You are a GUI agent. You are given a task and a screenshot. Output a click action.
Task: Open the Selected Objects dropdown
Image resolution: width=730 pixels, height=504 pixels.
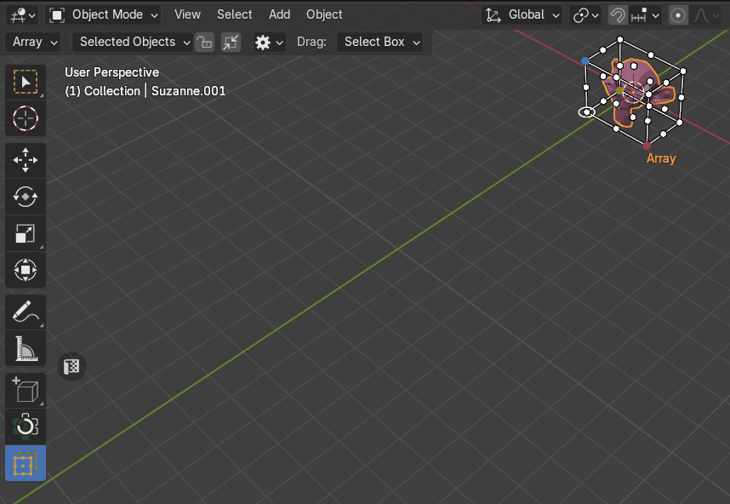click(x=132, y=42)
